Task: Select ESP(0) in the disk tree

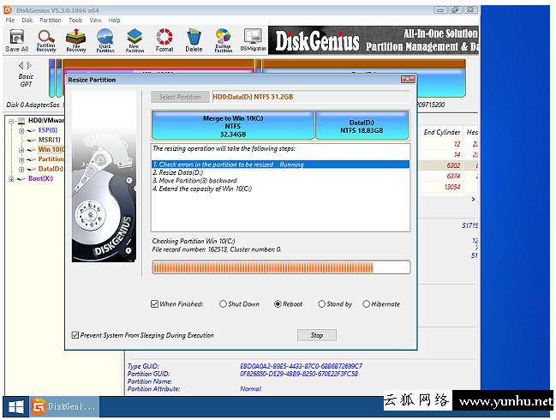Action: [x=48, y=130]
